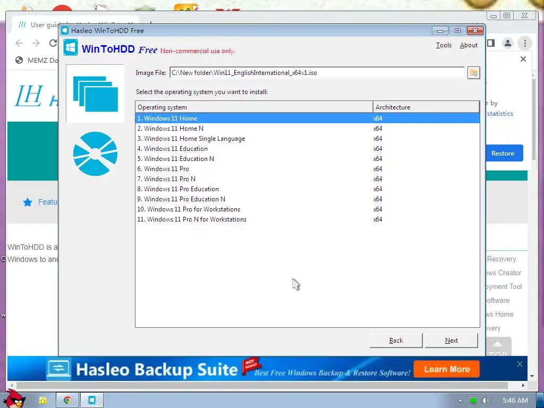Browse for image file with folder icon
The height and width of the screenshot is (408, 544).
473,73
